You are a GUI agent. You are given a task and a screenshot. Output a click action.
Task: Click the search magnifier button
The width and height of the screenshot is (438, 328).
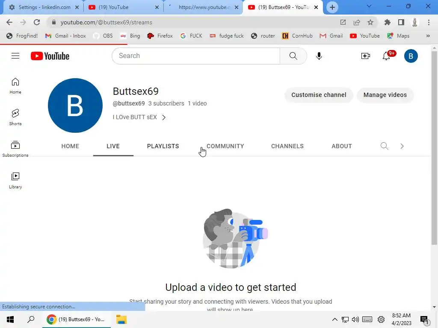(x=293, y=56)
